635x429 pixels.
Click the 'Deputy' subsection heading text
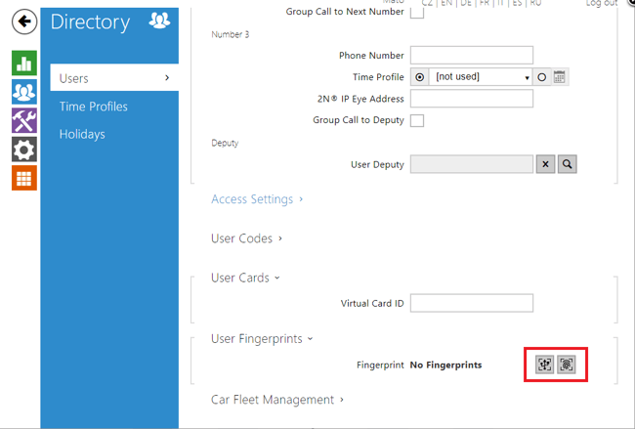[x=225, y=143]
